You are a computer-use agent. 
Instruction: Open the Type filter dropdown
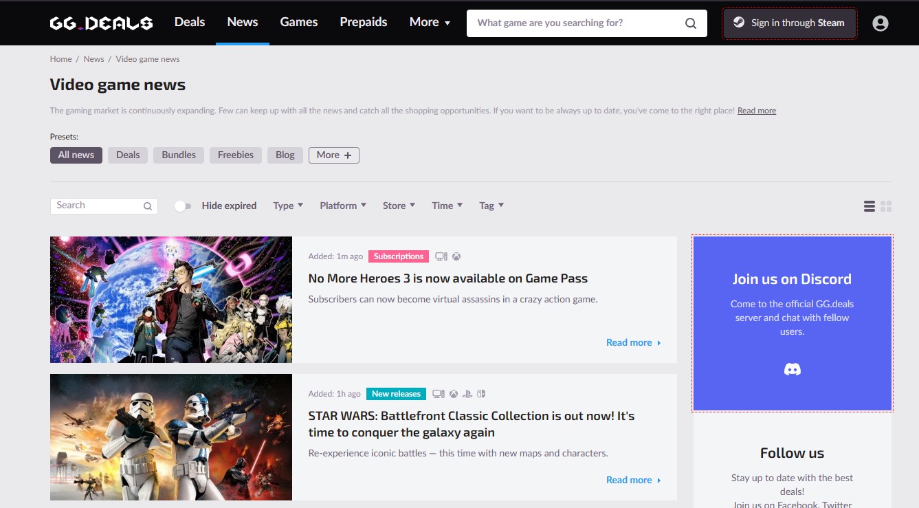coord(288,206)
